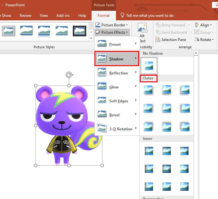Viewport: 218px width, 199px height.
Task: Expand Send Backward dropdown arrow
Action: point(191,32)
